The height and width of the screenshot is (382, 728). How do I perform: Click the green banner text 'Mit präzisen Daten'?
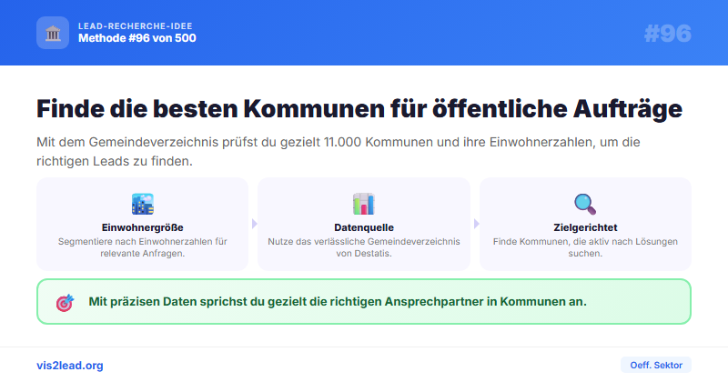(338, 302)
